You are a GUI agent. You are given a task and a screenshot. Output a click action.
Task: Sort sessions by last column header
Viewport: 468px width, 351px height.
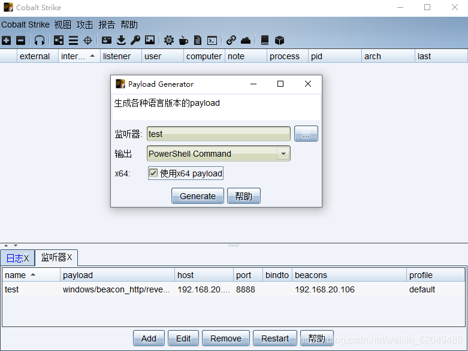tap(441, 56)
